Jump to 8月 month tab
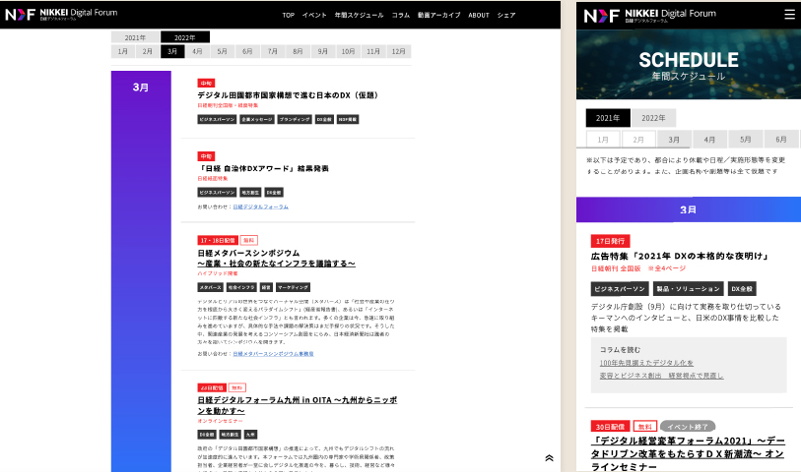801x472 pixels. (x=298, y=51)
